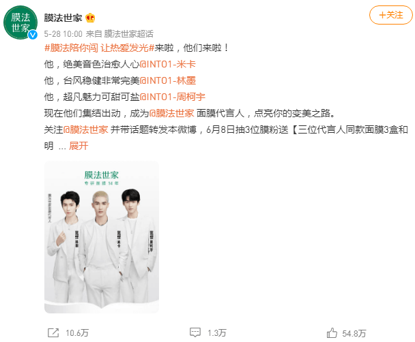415x342 pixels.
Task: Open comments via speech bubble icon
Action: pyautogui.click(x=195, y=332)
